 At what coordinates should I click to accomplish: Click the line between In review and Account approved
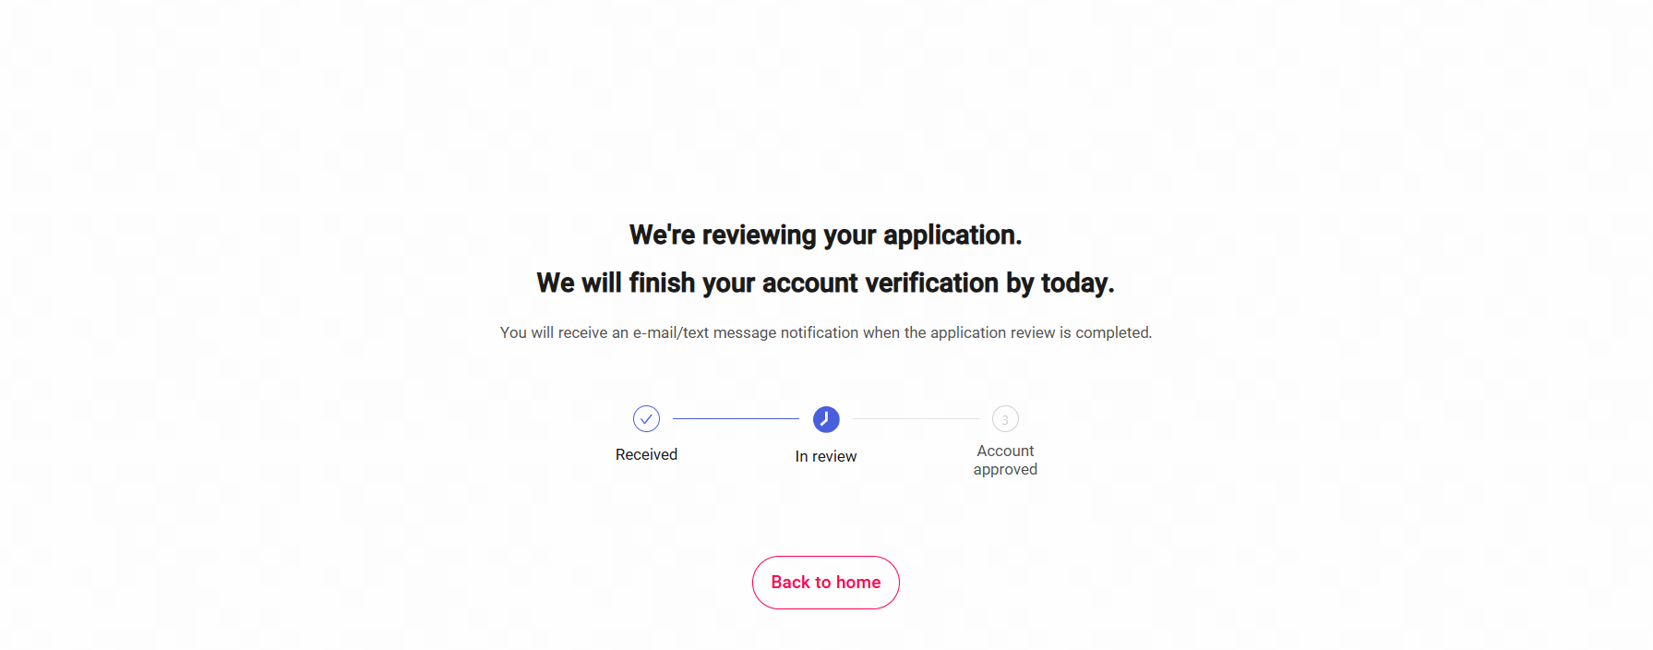(916, 419)
